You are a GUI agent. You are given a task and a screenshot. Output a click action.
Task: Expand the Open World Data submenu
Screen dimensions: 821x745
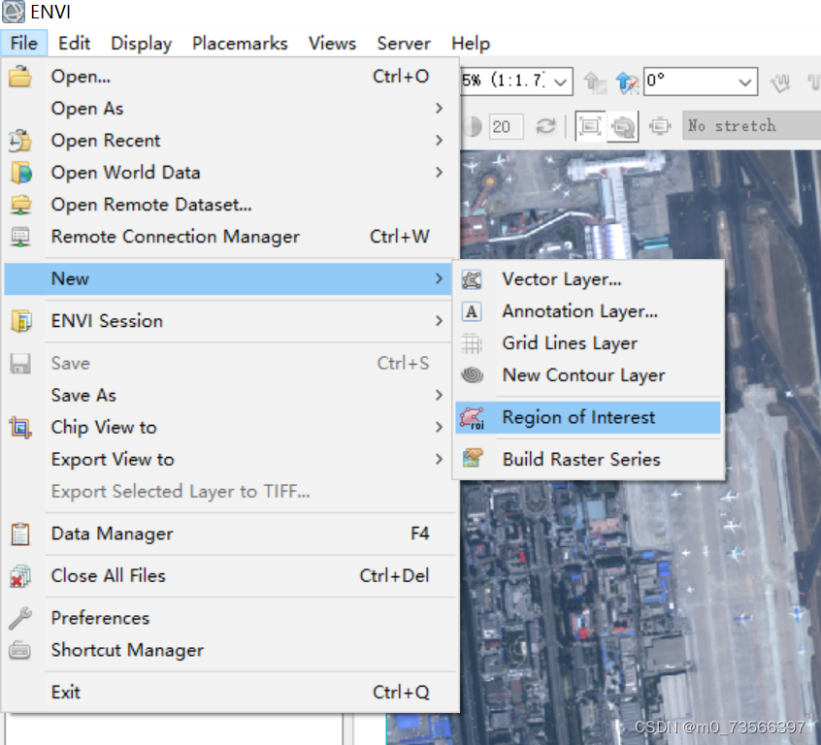click(439, 173)
